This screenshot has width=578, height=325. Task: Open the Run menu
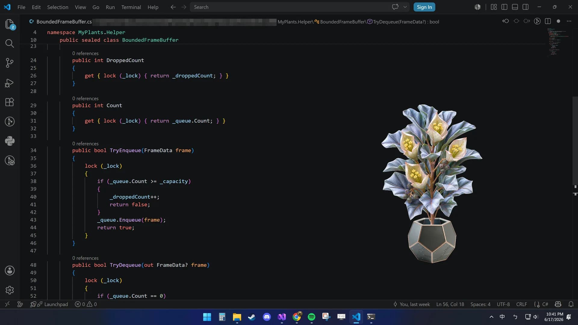pyautogui.click(x=110, y=7)
